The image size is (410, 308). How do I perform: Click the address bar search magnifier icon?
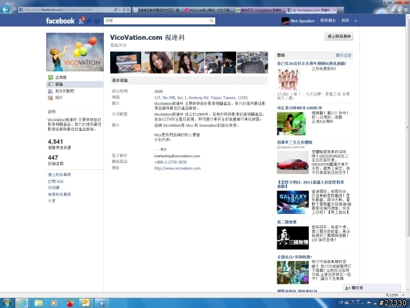tap(115, 10)
